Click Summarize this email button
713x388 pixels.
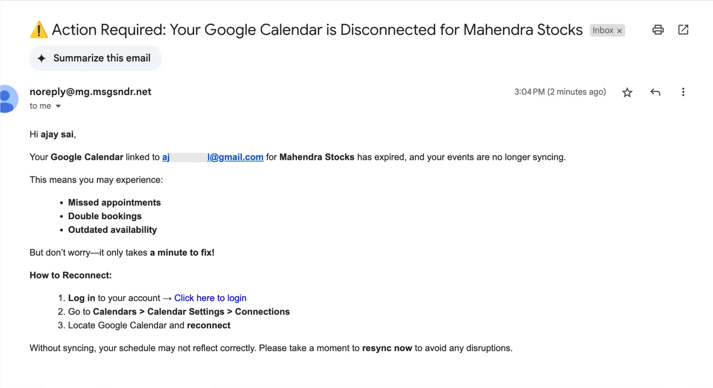95,58
